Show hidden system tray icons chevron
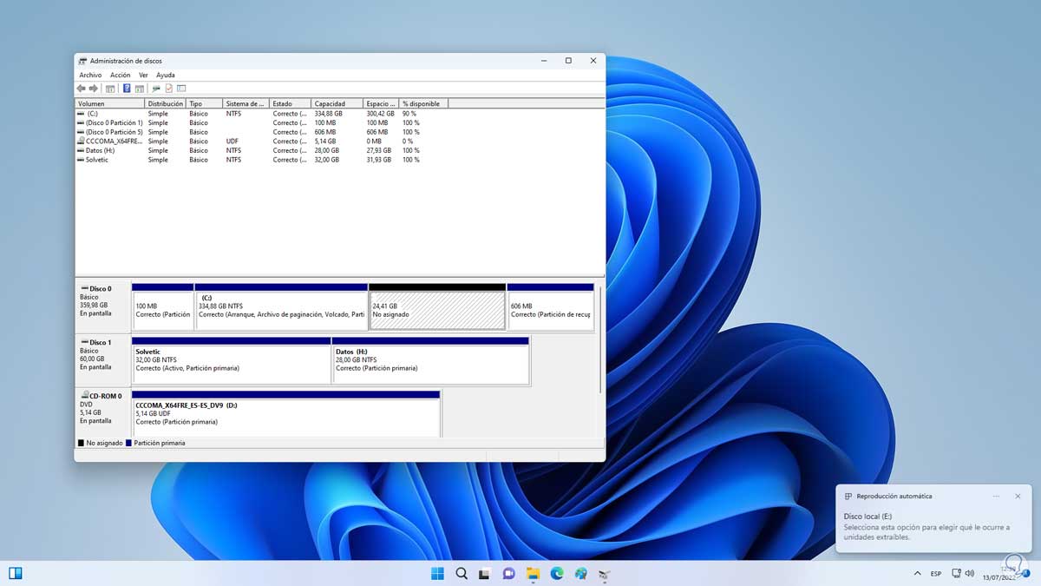 (x=918, y=574)
